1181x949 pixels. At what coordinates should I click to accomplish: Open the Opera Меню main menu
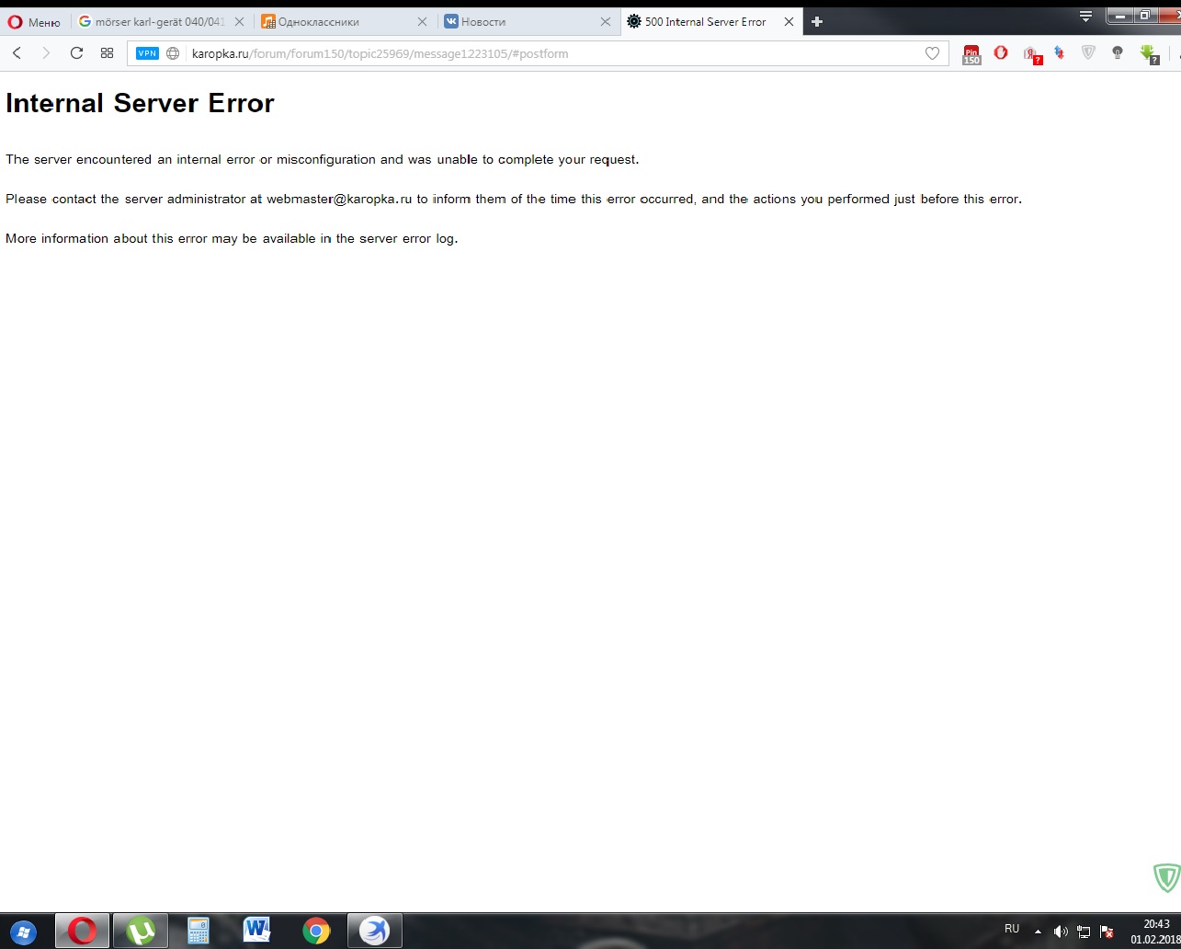click(34, 22)
